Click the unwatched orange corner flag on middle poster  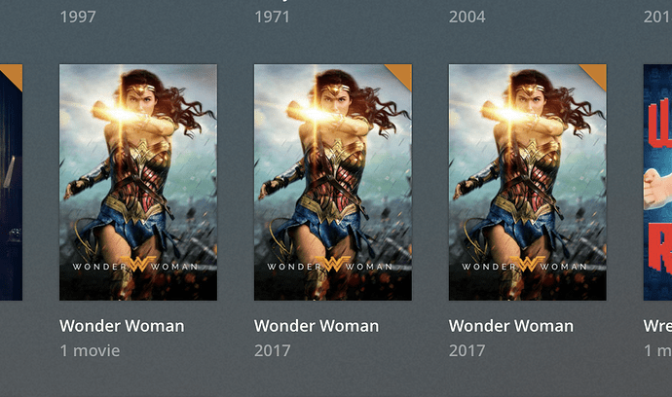click(402, 74)
